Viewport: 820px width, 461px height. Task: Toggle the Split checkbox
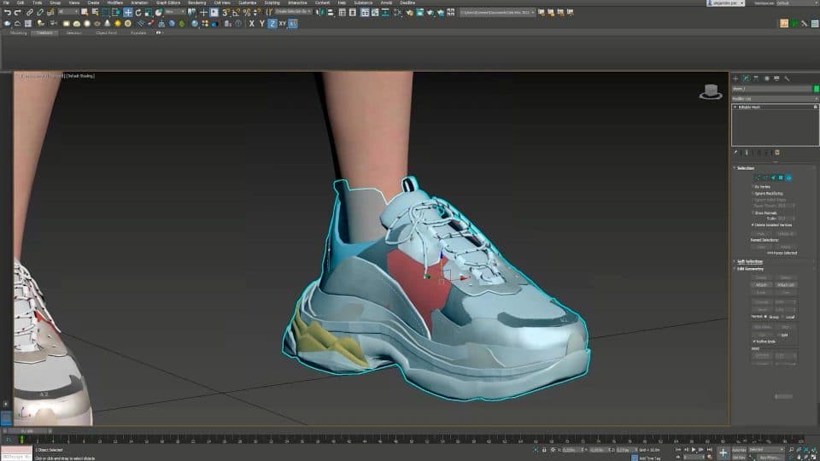pyautogui.click(x=779, y=335)
